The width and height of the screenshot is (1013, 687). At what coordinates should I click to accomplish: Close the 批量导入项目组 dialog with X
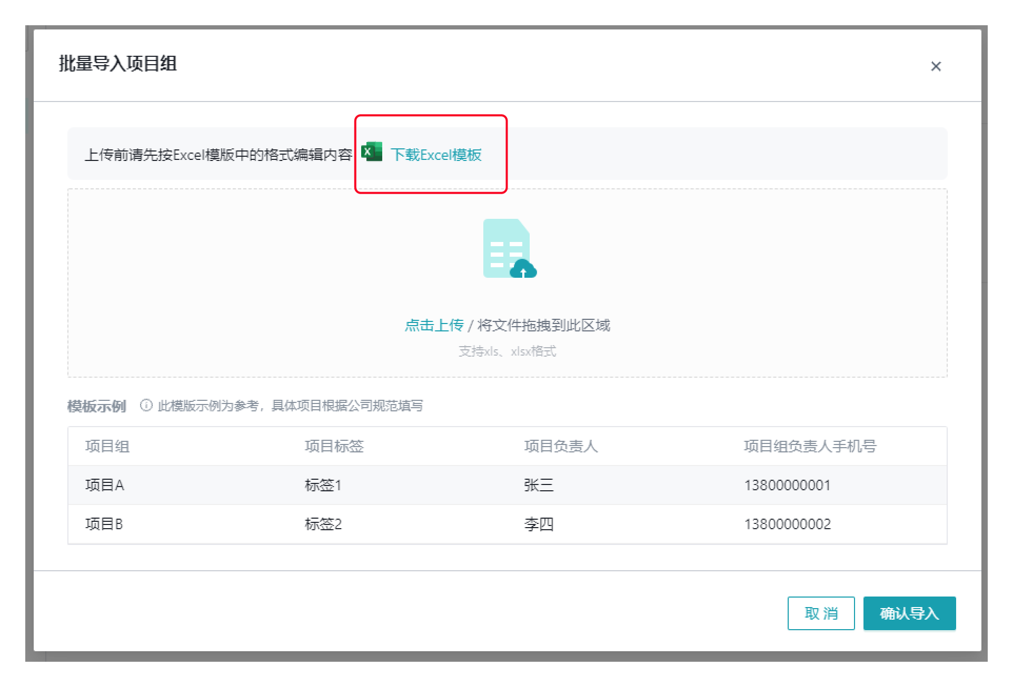point(936,66)
